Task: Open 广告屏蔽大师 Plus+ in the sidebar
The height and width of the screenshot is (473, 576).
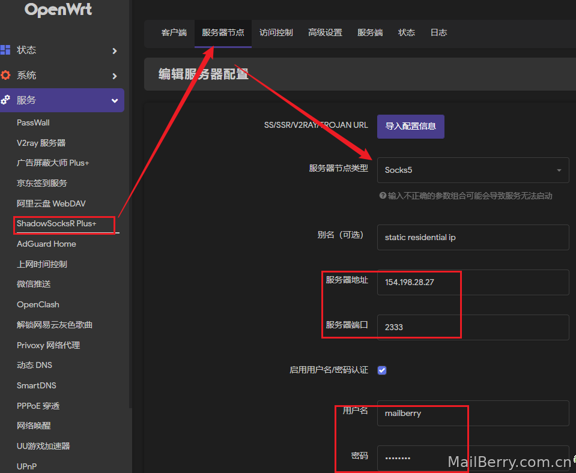Action: [53, 163]
